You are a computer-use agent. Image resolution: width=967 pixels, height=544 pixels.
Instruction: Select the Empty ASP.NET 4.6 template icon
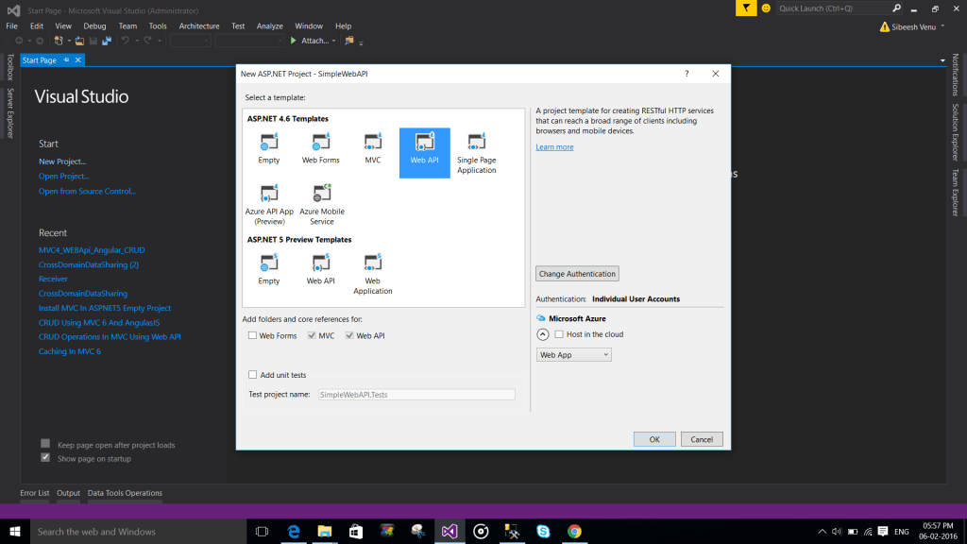pyautogui.click(x=269, y=143)
